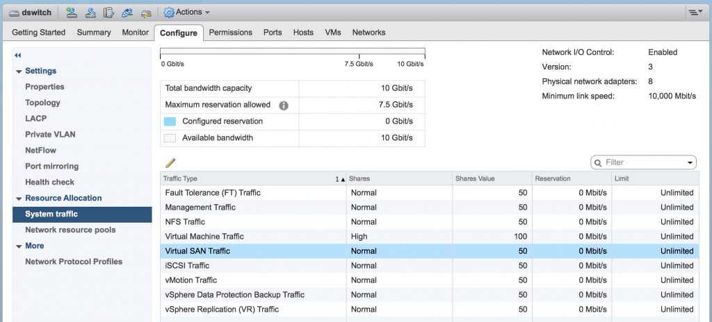Collapse the More section in sidebar
Viewport: 712px width, 322px height.
19,246
